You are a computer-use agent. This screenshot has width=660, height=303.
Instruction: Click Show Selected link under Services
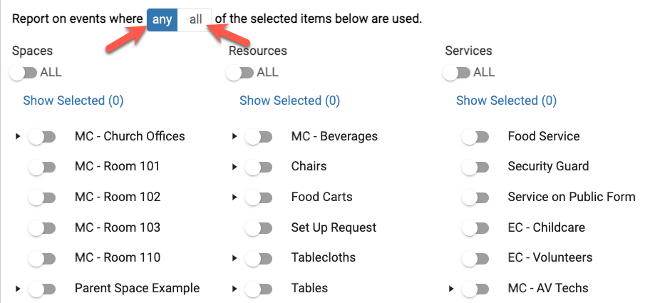pyautogui.click(x=506, y=101)
